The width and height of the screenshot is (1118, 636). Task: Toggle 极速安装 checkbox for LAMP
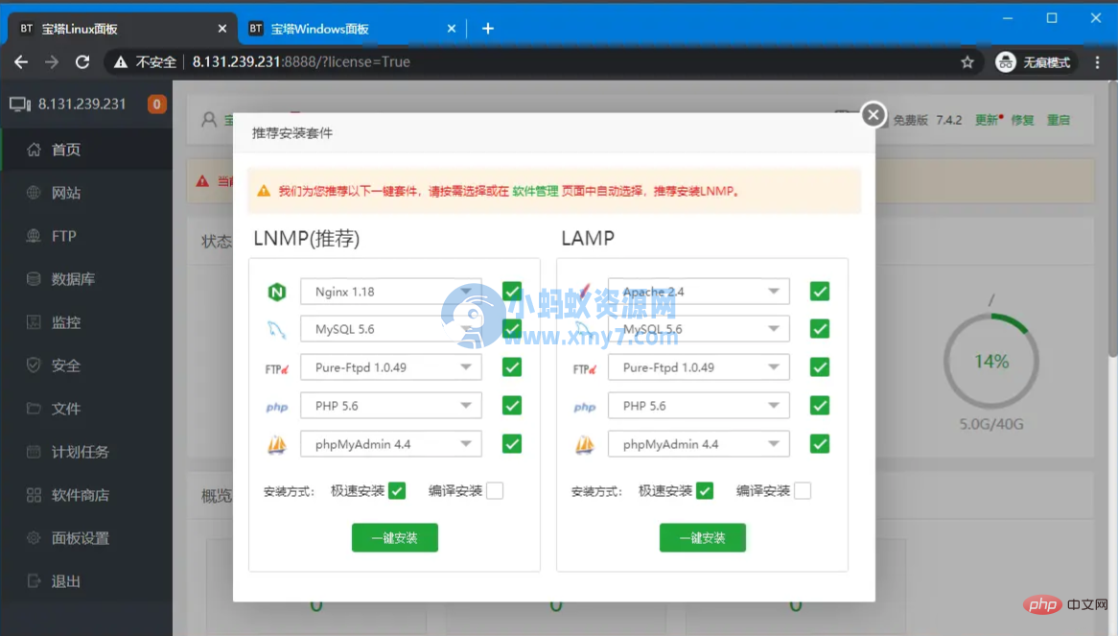(x=705, y=490)
